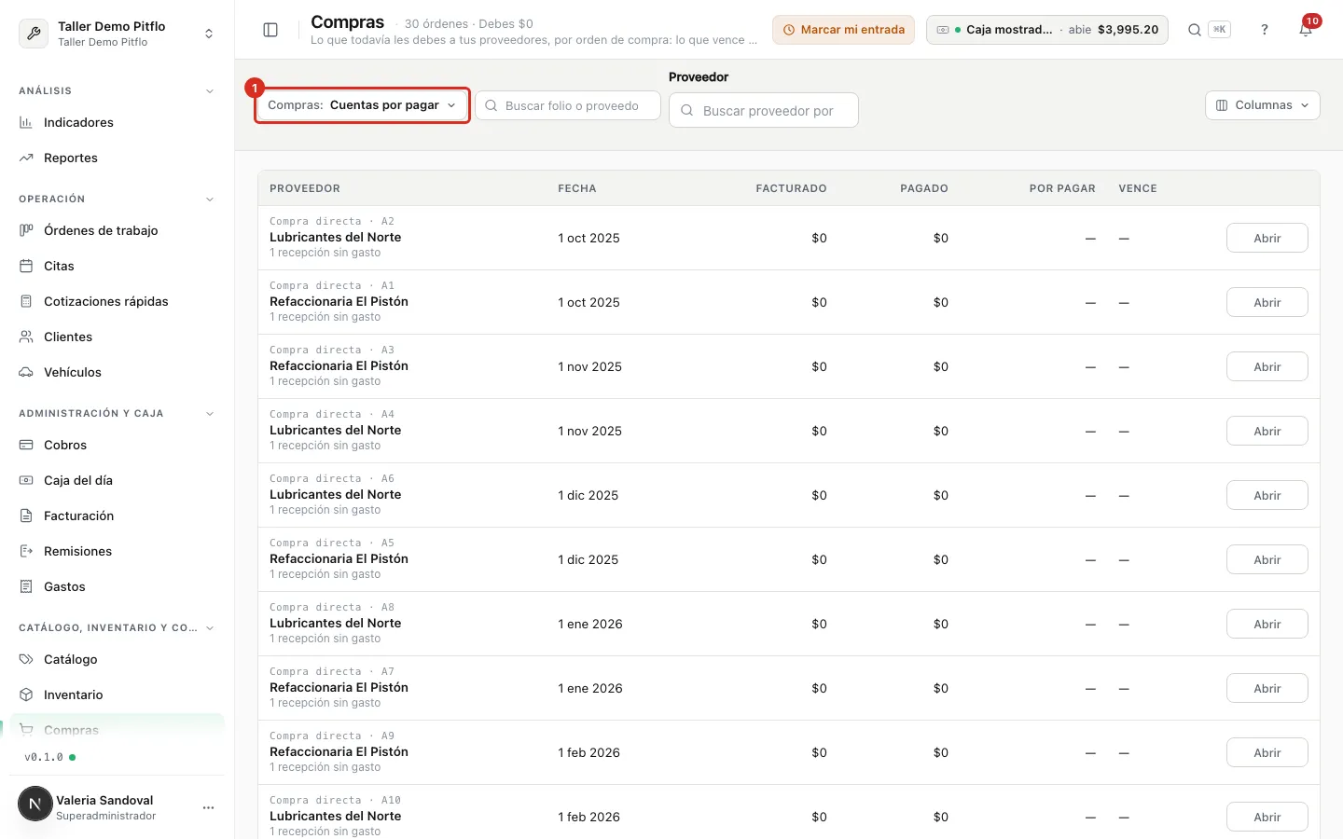The width and height of the screenshot is (1343, 839).
Task: Focus the Buscar proveedor por field
Action: (764, 110)
